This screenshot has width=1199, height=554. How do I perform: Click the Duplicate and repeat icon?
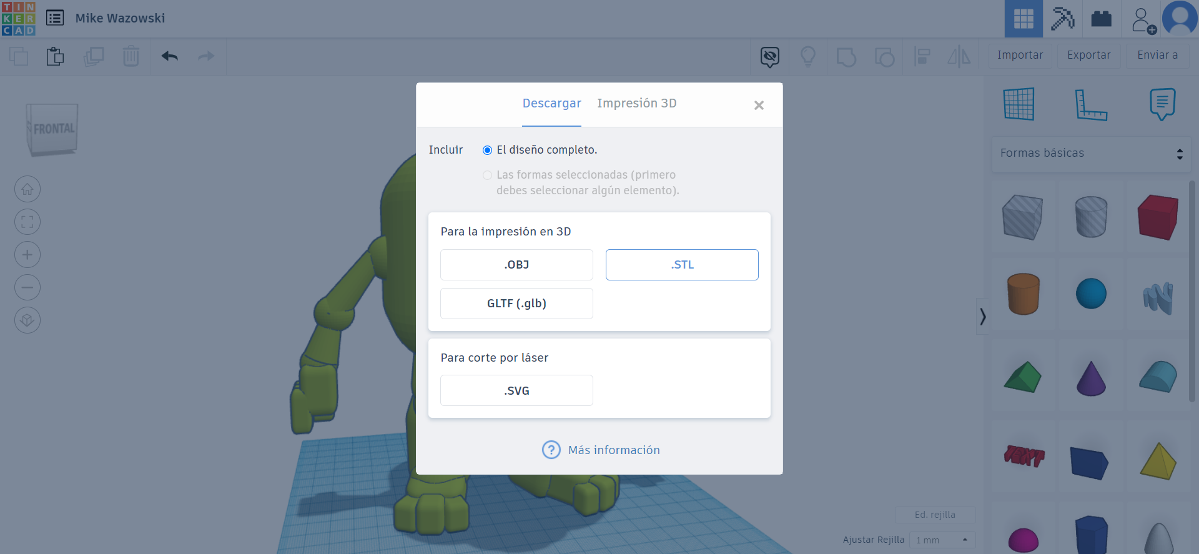tap(94, 56)
